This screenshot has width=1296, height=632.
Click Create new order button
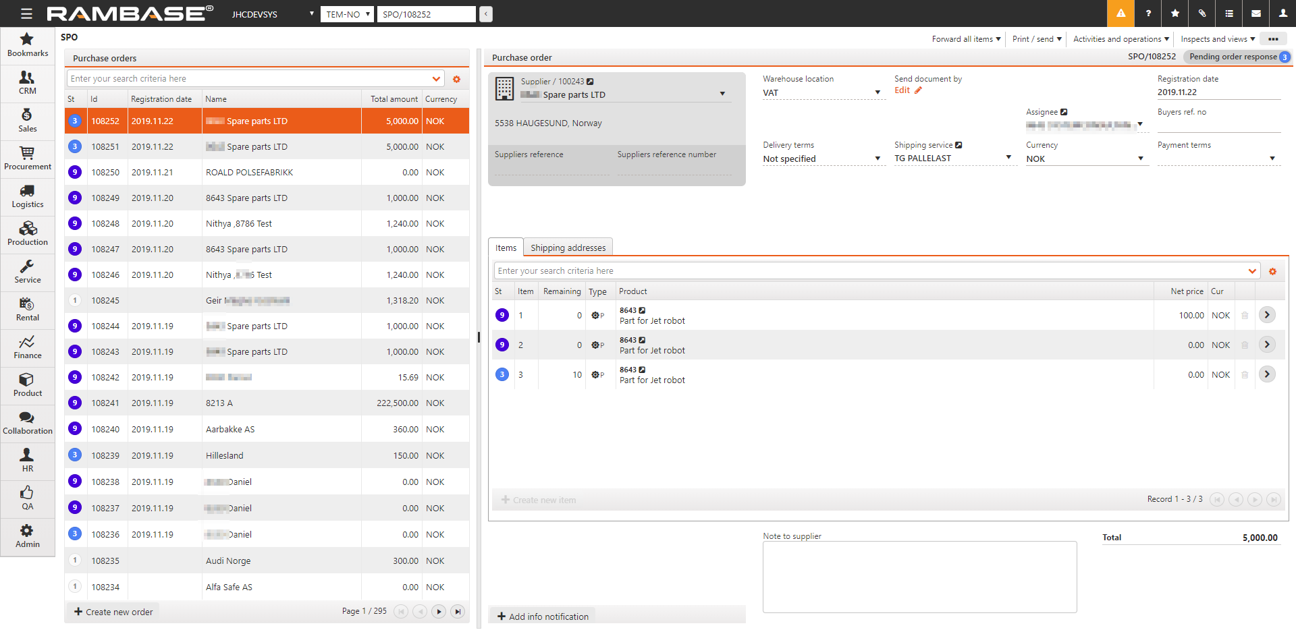coord(113,612)
